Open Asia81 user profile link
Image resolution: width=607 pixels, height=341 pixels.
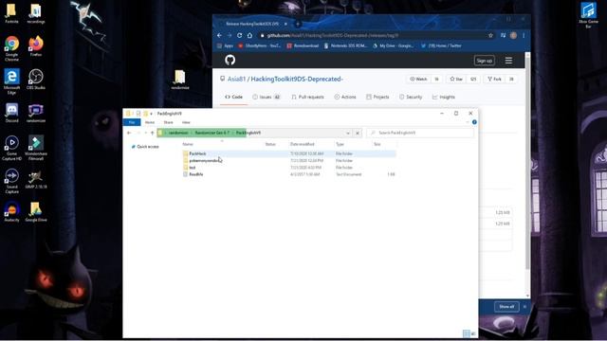tap(236, 79)
